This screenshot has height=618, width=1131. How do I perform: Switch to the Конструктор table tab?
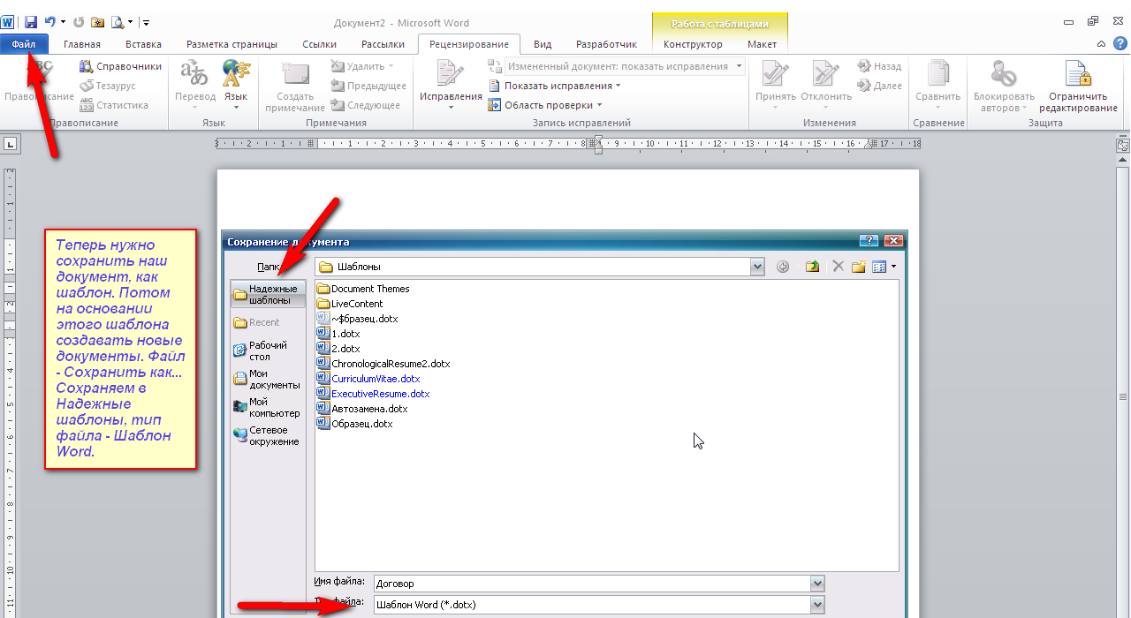pyautogui.click(x=693, y=44)
